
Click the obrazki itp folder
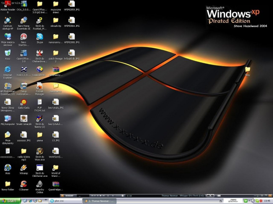(x=56, y=22)
